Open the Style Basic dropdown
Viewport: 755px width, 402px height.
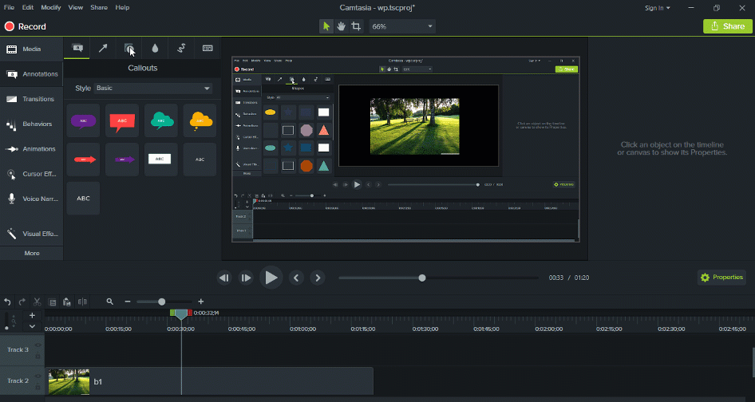pos(153,88)
